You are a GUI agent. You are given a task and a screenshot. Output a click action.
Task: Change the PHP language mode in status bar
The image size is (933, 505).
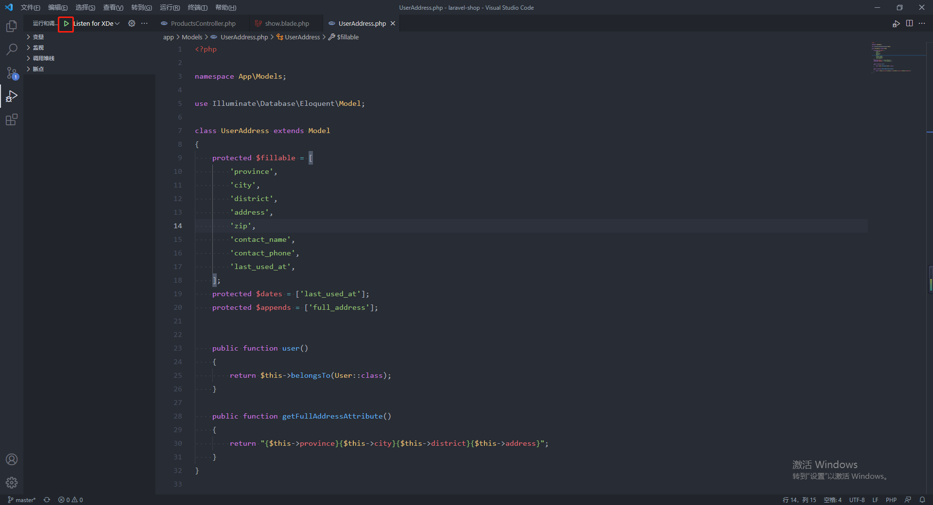891,500
